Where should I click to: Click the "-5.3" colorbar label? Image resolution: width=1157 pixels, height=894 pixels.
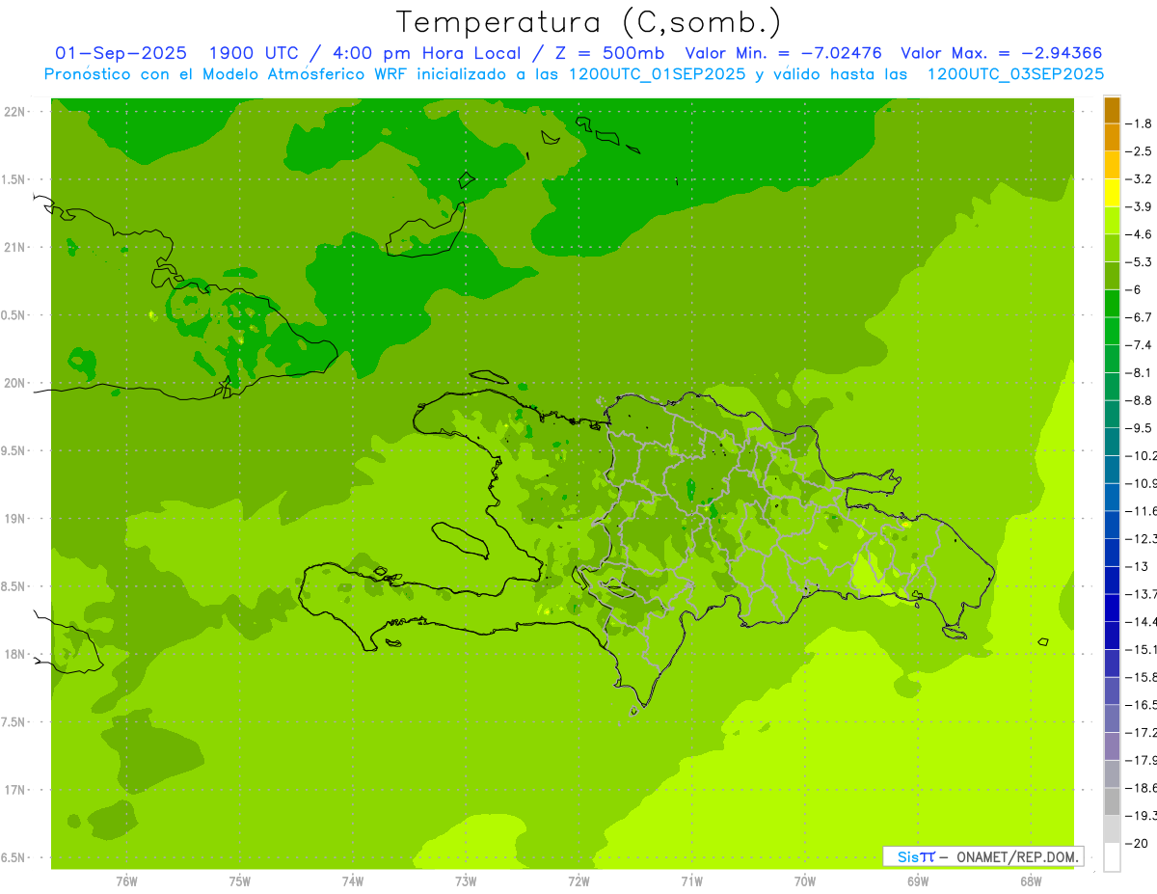[x=1139, y=262]
